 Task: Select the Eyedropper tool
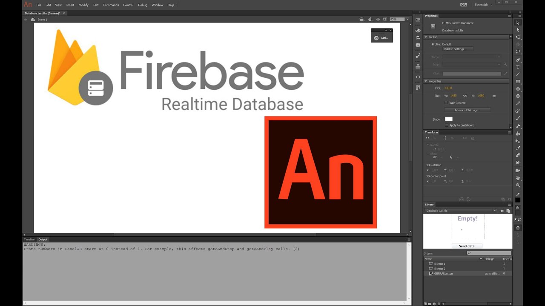tap(518, 148)
